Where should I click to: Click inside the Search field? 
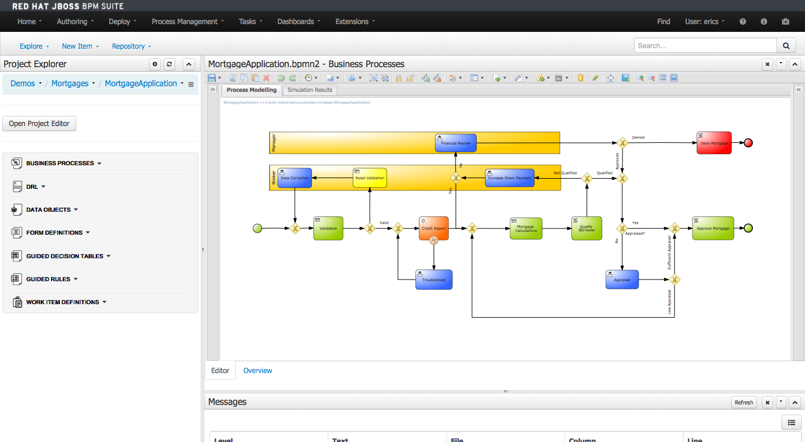coord(705,45)
